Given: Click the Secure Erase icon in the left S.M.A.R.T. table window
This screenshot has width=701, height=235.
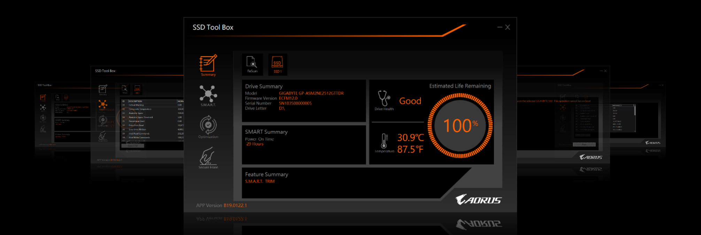Looking at the screenshot, I should (x=103, y=136).
